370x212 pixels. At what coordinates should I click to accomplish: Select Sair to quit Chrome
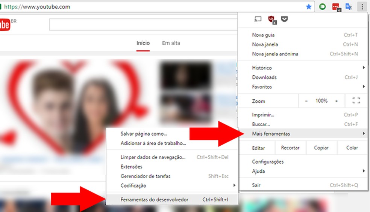(303, 185)
